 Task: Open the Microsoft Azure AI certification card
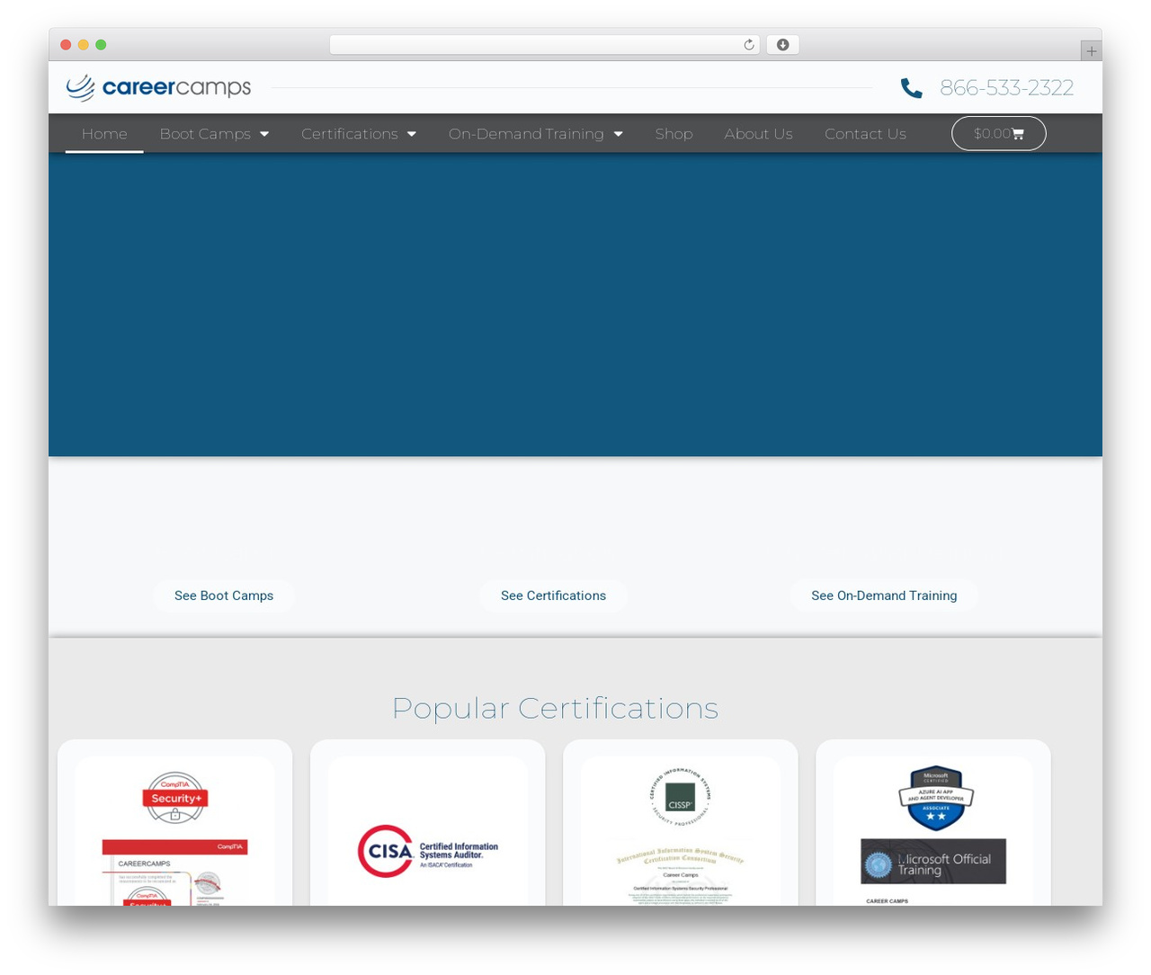point(932,823)
